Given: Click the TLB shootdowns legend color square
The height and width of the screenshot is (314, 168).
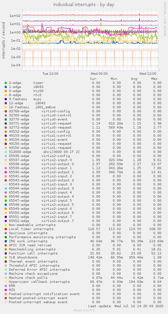Looking at the screenshot, I should (x=6, y=257).
